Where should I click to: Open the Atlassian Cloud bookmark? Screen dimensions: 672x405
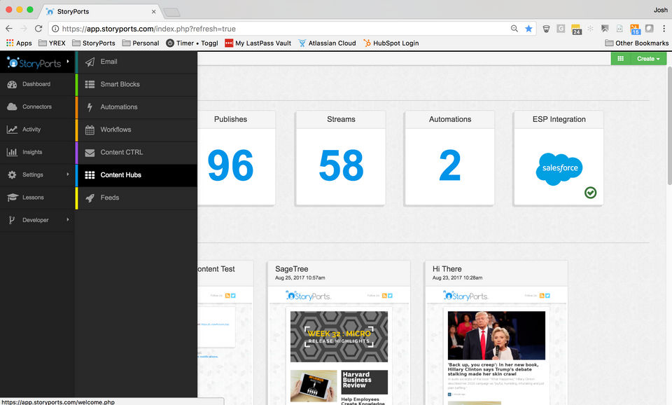327,43
